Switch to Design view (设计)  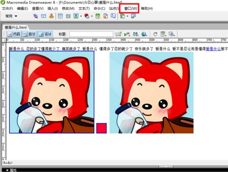(45, 34)
